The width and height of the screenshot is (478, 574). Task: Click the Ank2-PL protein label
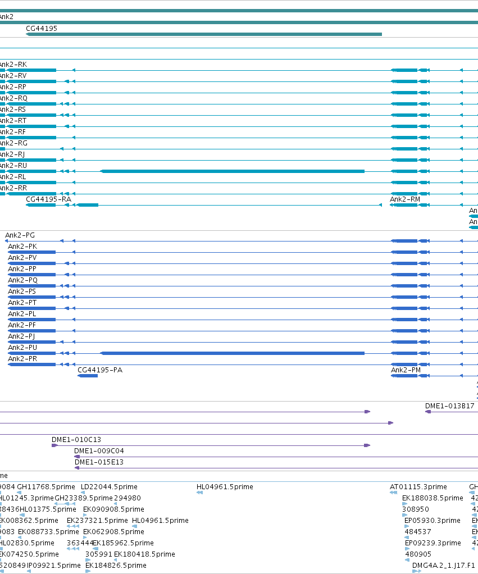[x=22, y=314]
